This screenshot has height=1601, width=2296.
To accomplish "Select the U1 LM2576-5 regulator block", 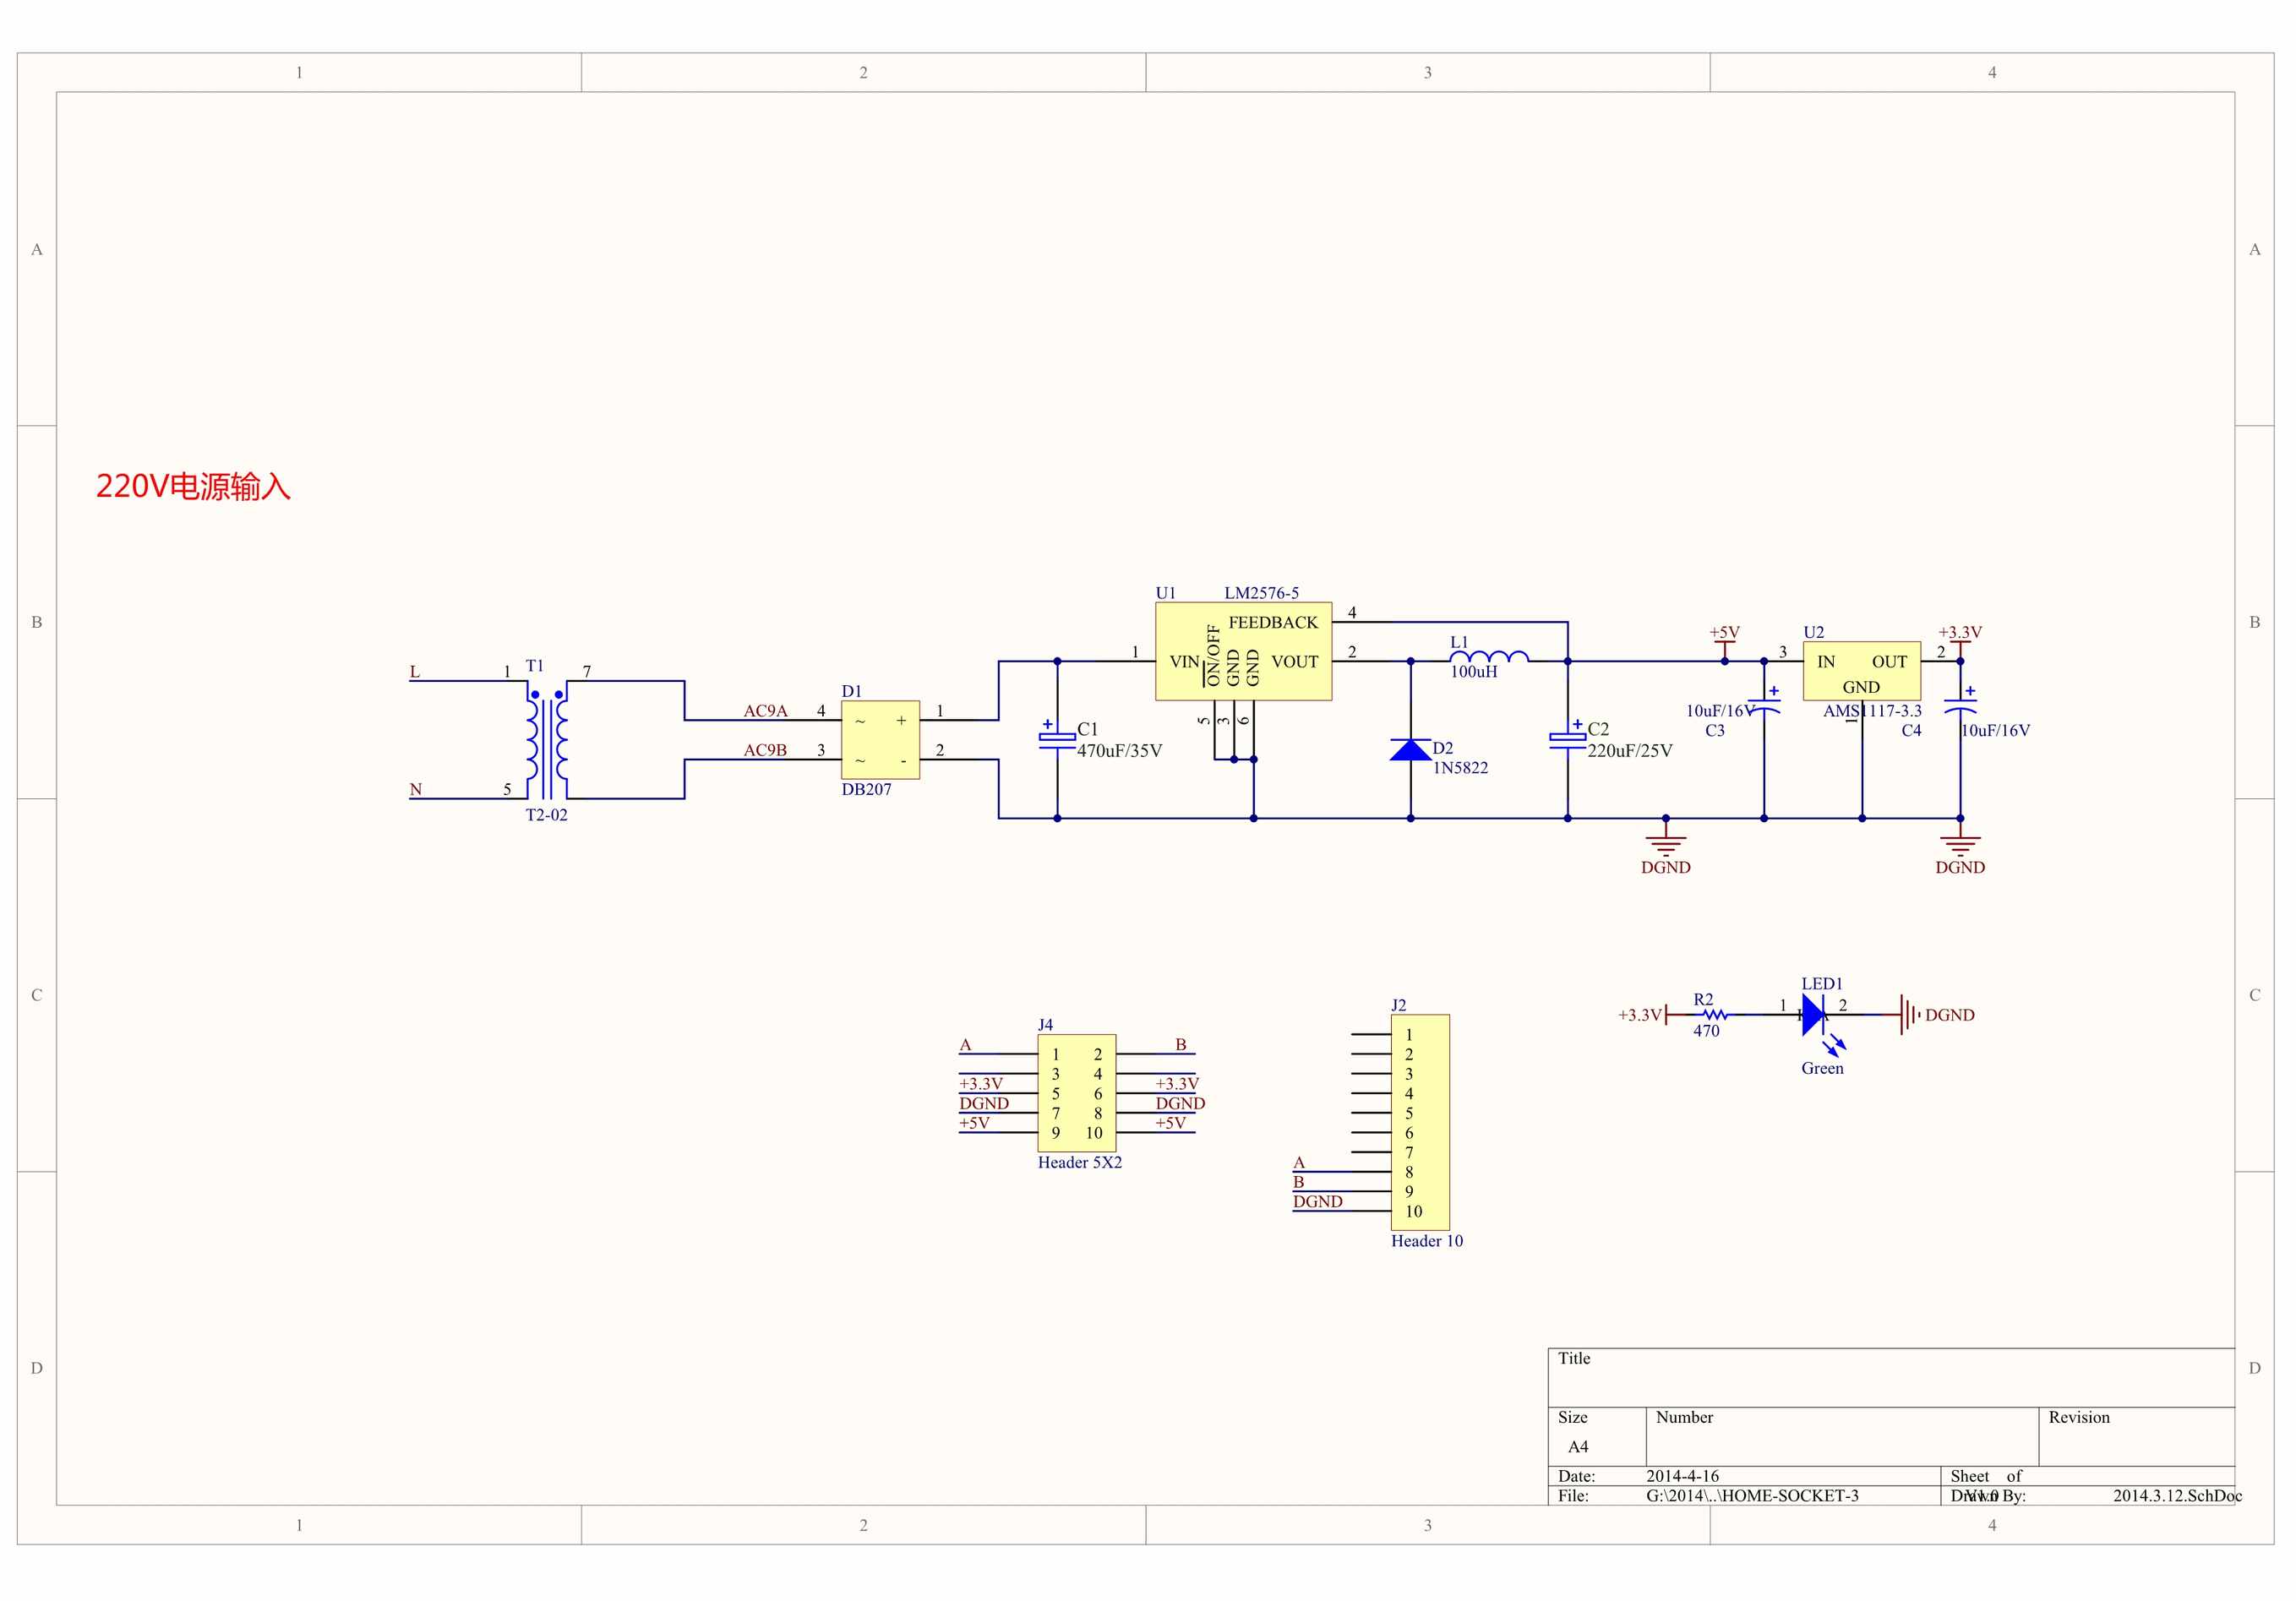I will click(1243, 651).
